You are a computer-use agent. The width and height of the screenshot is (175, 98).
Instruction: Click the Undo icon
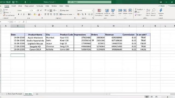click(x=16, y=2)
